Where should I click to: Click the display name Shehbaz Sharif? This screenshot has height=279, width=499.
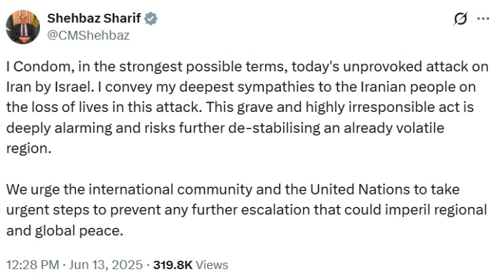(95, 19)
